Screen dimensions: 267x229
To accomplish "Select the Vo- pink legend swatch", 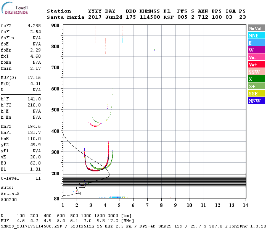I will click(256, 57).
